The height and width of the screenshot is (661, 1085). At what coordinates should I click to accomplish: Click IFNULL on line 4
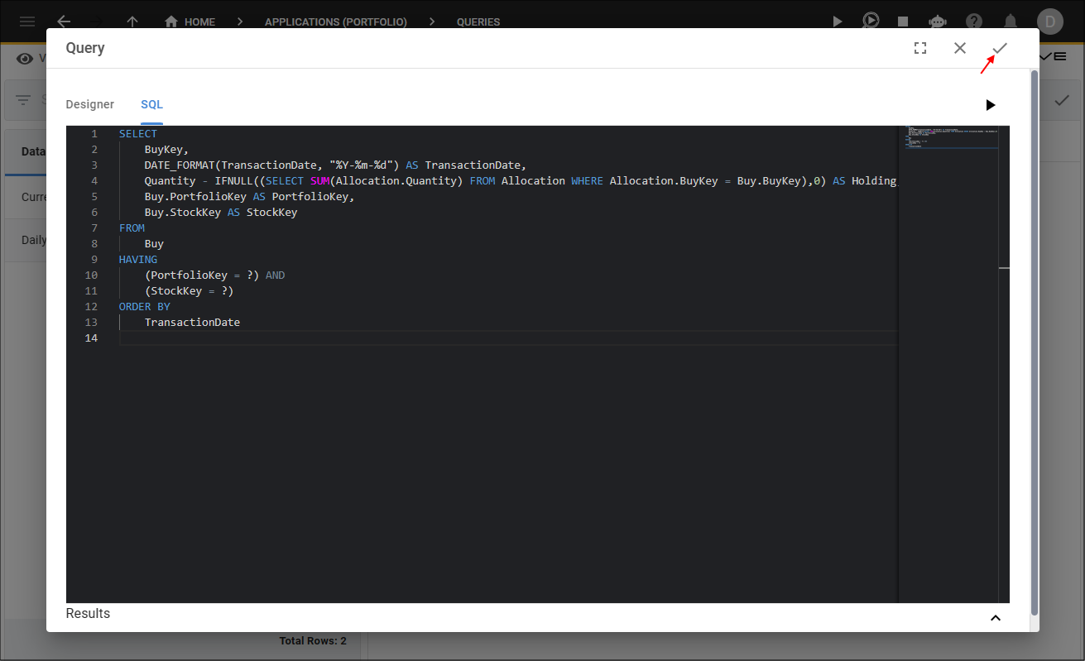(234, 180)
